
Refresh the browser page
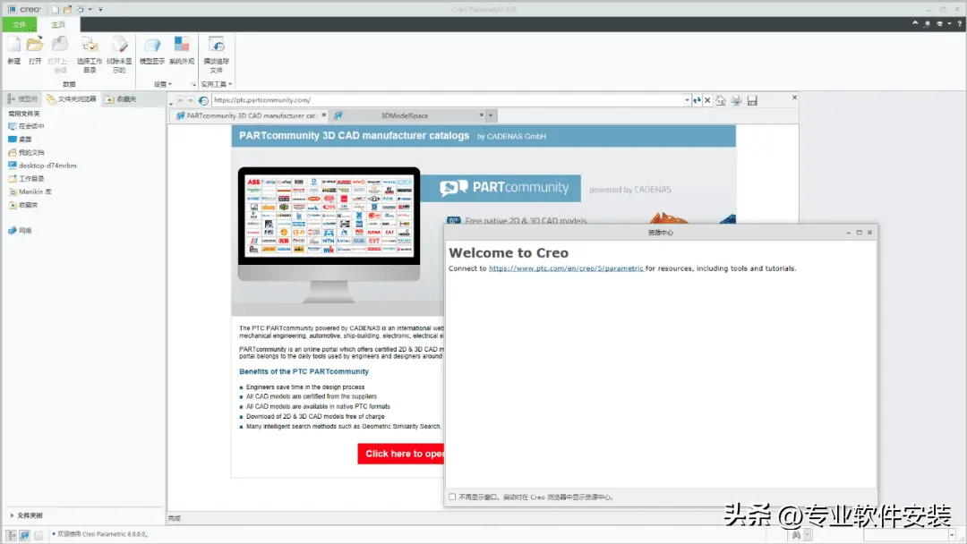point(697,100)
